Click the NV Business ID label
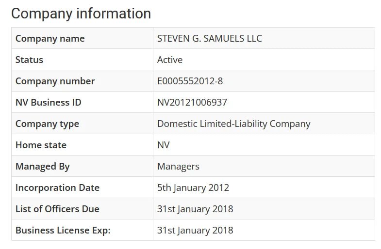The height and width of the screenshot is (249, 381). click(48, 102)
